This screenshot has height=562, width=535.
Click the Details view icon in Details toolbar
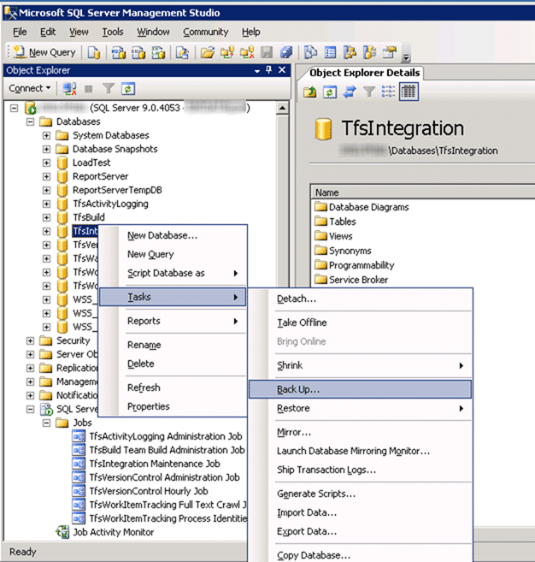pos(409,92)
